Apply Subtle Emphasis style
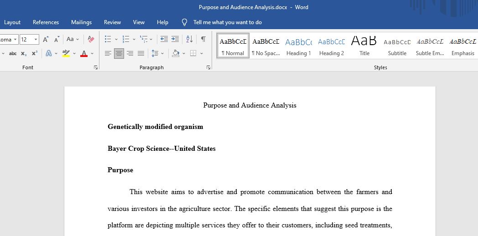 coord(430,46)
